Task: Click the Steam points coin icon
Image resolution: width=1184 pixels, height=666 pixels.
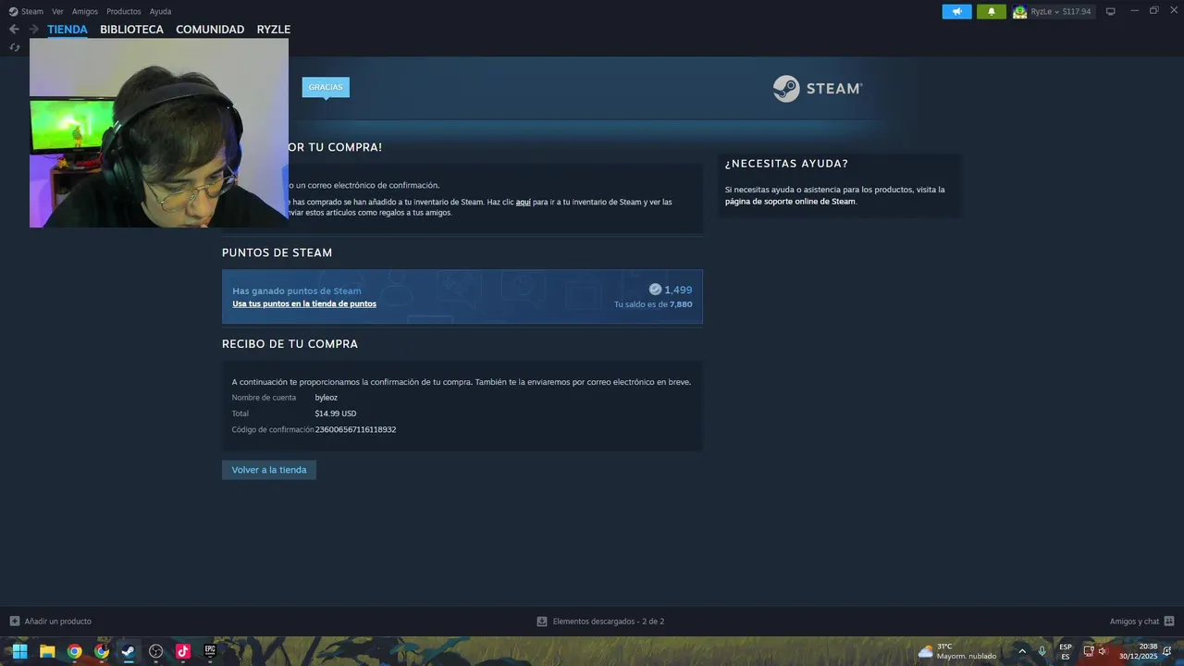Action: pyautogui.click(x=655, y=290)
